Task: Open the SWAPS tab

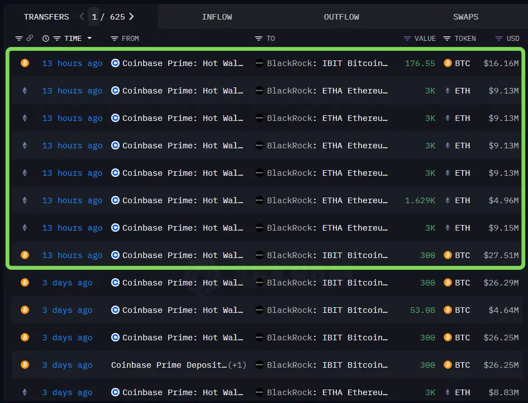Action: click(465, 17)
